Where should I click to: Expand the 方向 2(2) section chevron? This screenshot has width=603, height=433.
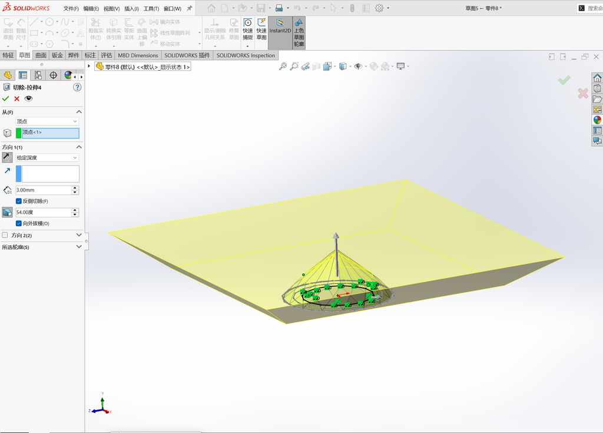coord(79,235)
